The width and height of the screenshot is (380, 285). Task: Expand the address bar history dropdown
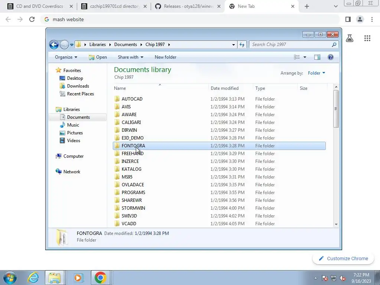(x=233, y=45)
